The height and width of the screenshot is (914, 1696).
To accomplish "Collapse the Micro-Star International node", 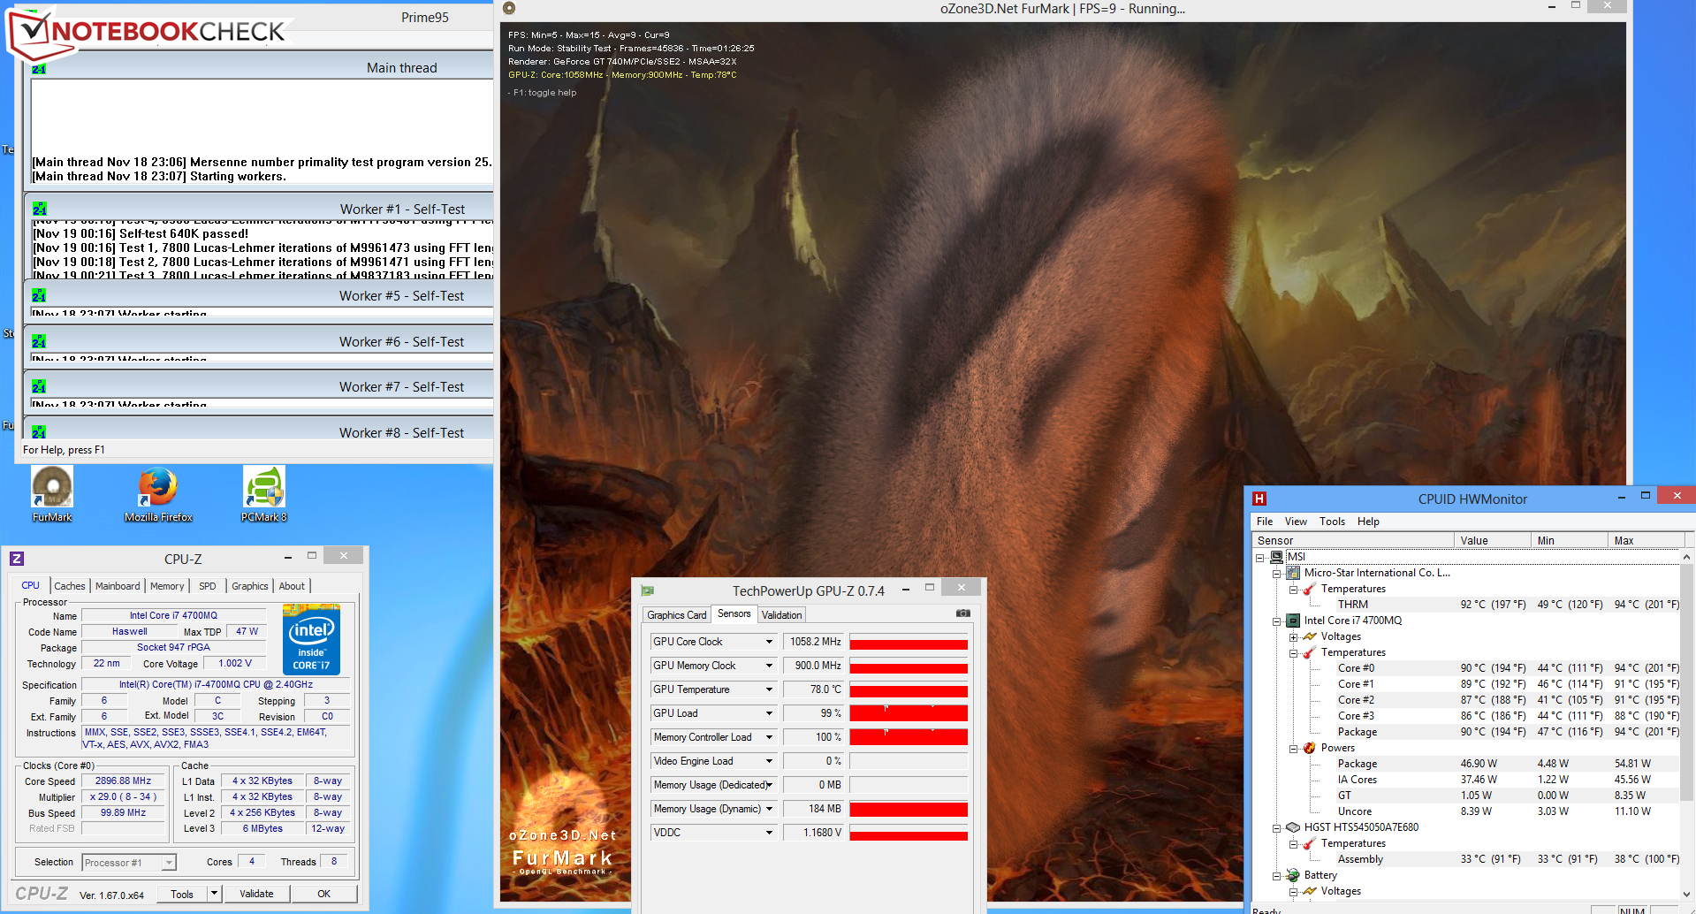I will coord(1277,574).
